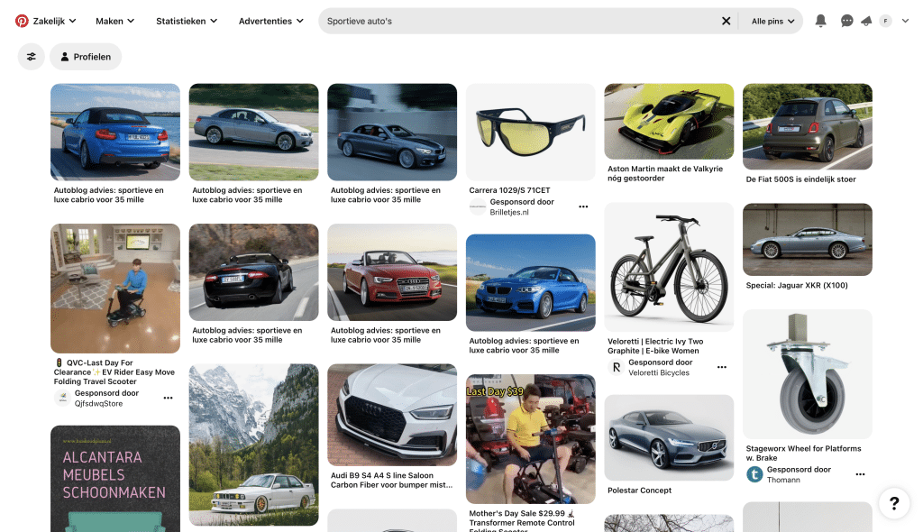Viewport: 923px width, 532px height.
Task: Open more options for Veloretti pin
Action: click(x=722, y=367)
